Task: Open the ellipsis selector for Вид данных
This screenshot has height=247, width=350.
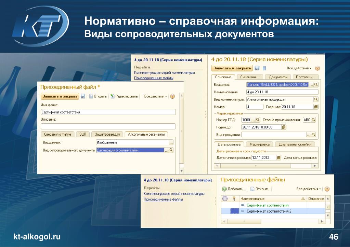Action: tap(171, 142)
